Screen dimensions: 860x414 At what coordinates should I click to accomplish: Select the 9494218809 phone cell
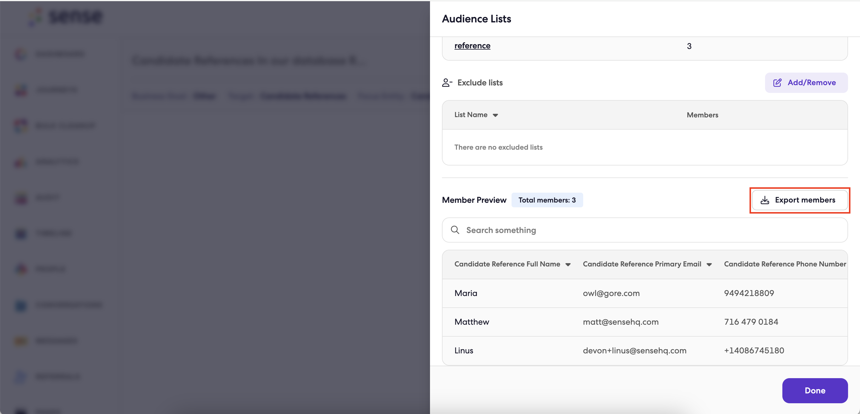(749, 293)
